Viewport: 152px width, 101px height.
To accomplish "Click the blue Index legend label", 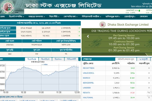I will pos(45,64).
